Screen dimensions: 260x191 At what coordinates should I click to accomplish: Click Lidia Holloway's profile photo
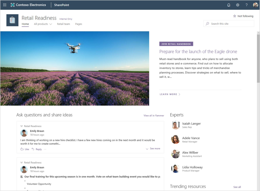pyautogui.click(x=175, y=169)
